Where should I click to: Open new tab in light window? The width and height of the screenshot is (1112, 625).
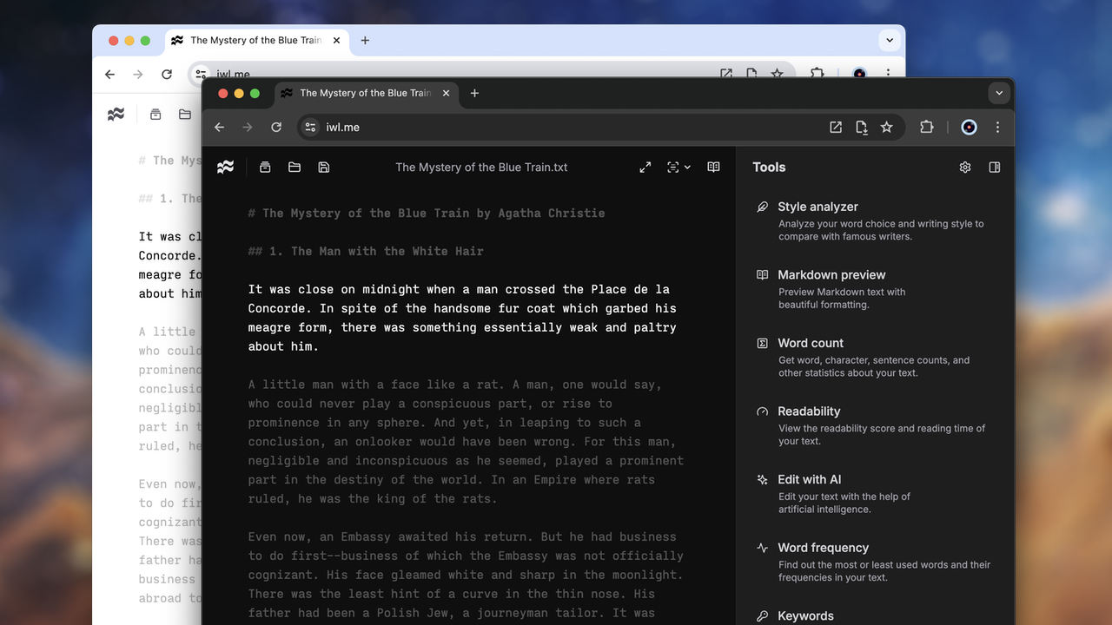365,40
